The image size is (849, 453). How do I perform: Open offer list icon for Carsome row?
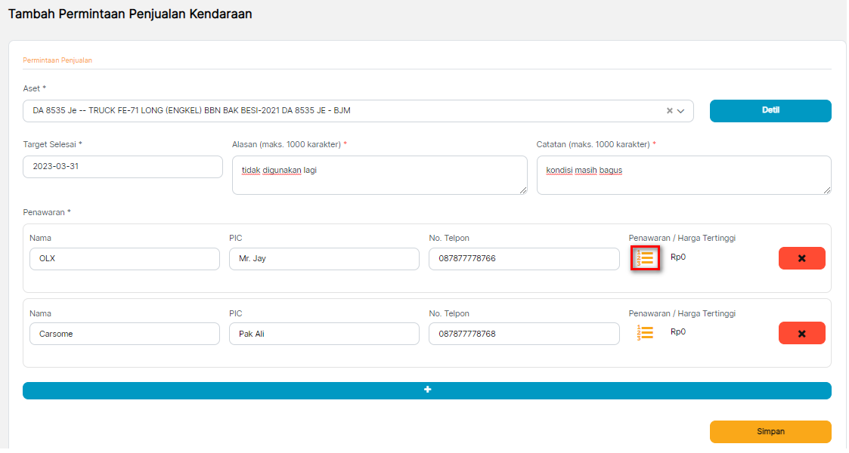tap(646, 333)
